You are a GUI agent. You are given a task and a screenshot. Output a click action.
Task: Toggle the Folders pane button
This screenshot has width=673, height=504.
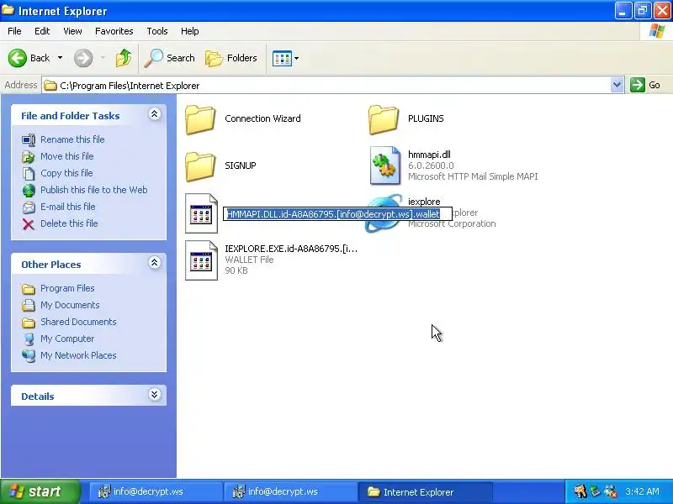(231, 58)
